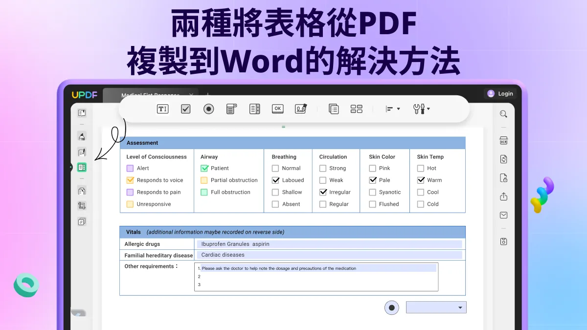Click the form field grid recognition icon
Viewport: 587px width, 330px height.
(357, 109)
